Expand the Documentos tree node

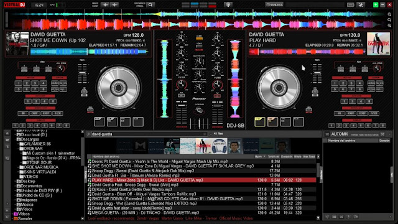pyautogui.click(x=15, y=186)
